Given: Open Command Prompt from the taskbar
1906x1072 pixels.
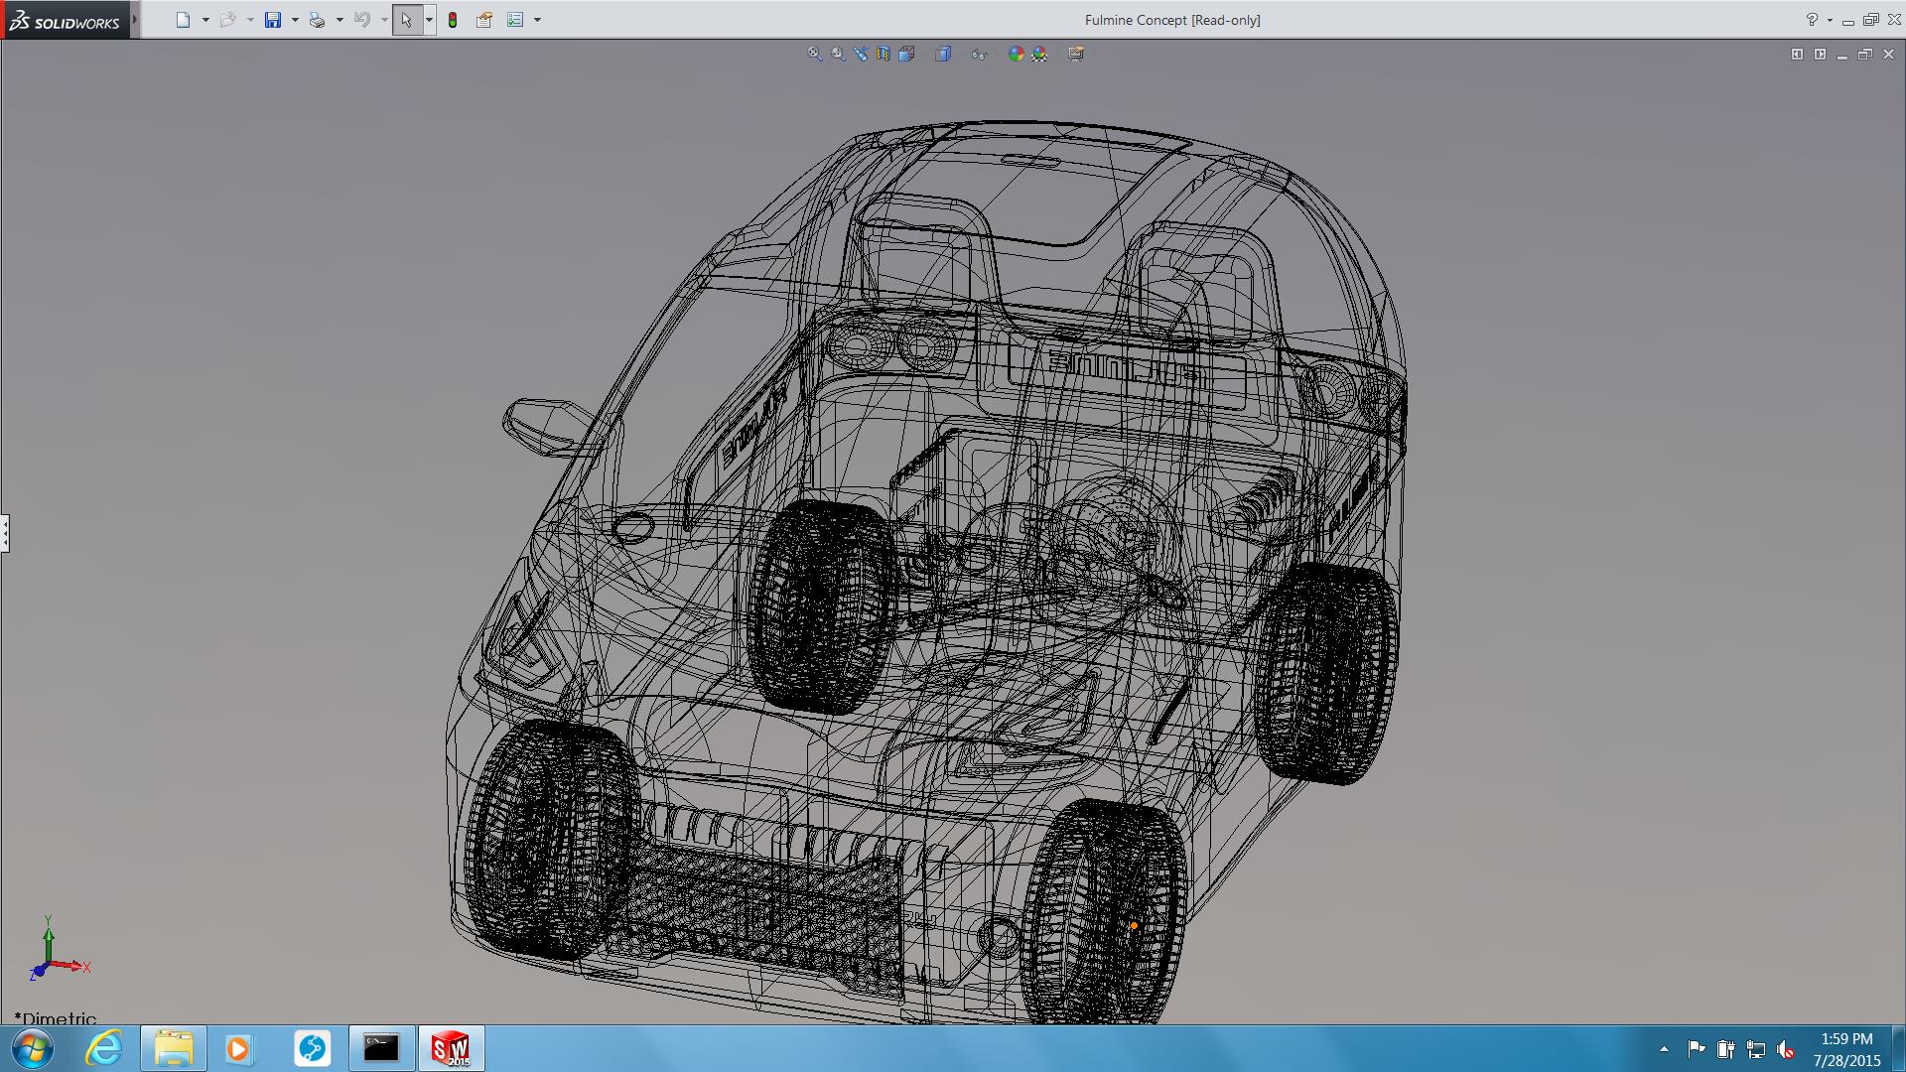Looking at the screenshot, I should click(x=381, y=1048).
